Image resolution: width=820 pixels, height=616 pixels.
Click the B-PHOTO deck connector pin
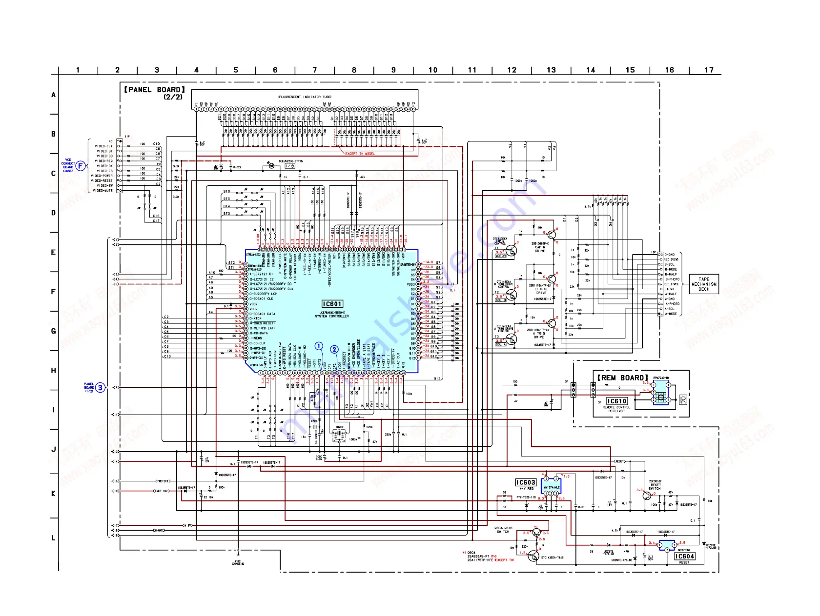672,279
